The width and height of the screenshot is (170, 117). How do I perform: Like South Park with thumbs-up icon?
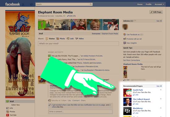[x=134, y=95]
